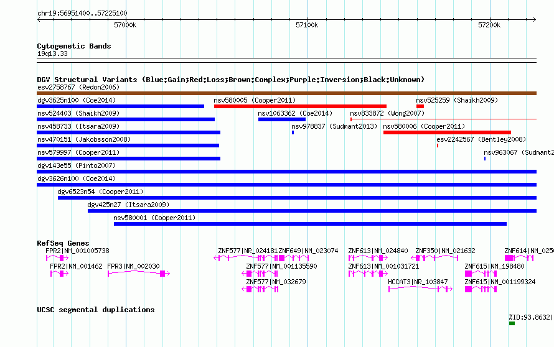Click the nsv524403 (Shaikh2009) gain bar
The image size is (554, 347).
point(126,119)
